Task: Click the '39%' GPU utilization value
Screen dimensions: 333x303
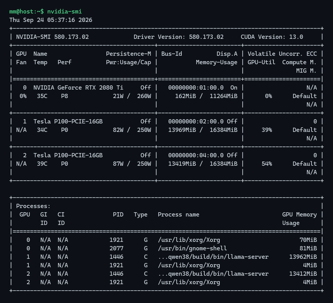Action: coord(267,130)
